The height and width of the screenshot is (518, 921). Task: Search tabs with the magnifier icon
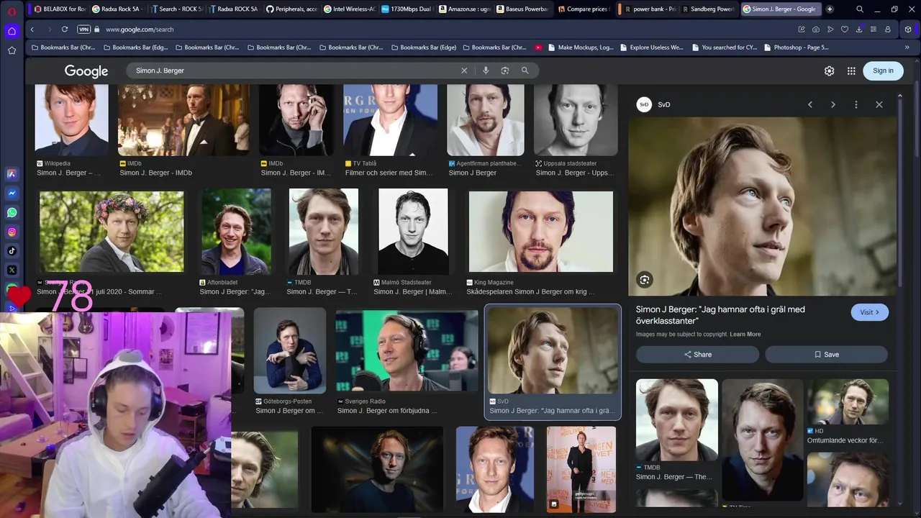[860, 9]
